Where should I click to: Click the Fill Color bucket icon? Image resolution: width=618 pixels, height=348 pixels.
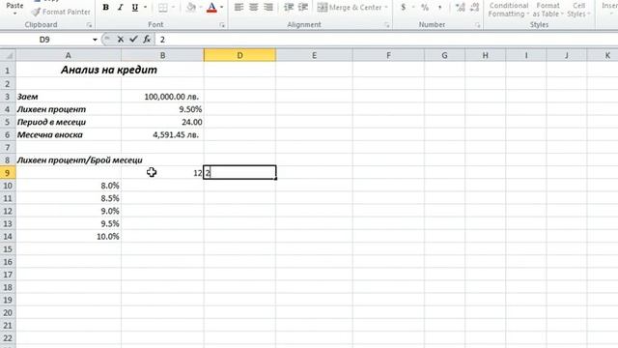coord(191,7)
